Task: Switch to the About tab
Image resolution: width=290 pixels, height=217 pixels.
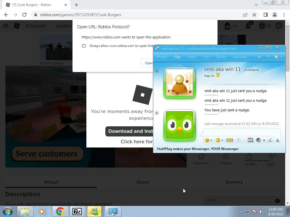Action: point(51,182)
